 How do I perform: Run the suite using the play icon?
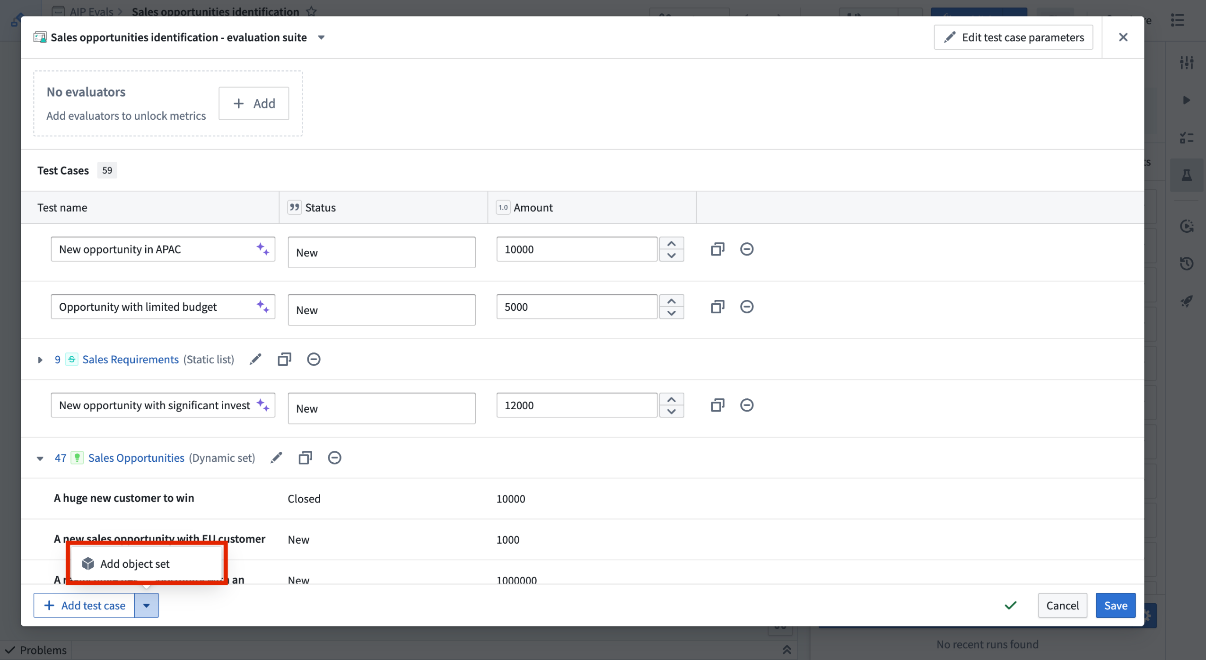(1187, 100)
